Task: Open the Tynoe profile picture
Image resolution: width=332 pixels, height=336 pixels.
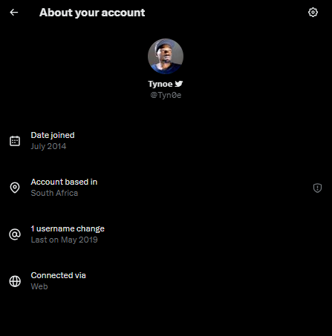Action: 166,56
